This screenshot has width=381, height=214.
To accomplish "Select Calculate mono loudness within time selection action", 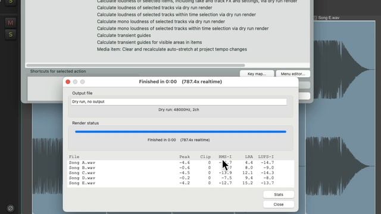I will [183, 29].
